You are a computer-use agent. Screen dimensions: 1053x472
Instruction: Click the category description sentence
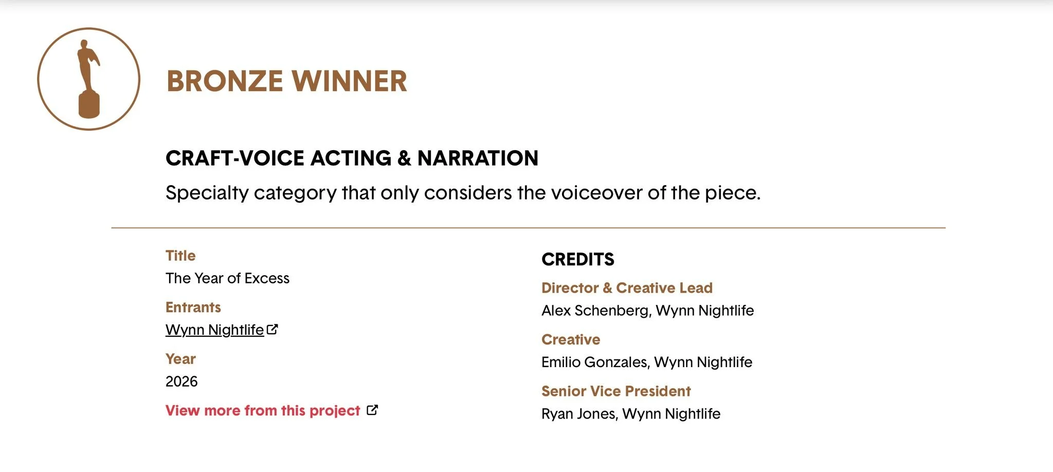pyautogui.click(x=463, y=193)
